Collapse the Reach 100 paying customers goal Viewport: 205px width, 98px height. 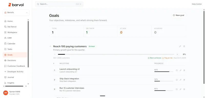pos(50,46)
